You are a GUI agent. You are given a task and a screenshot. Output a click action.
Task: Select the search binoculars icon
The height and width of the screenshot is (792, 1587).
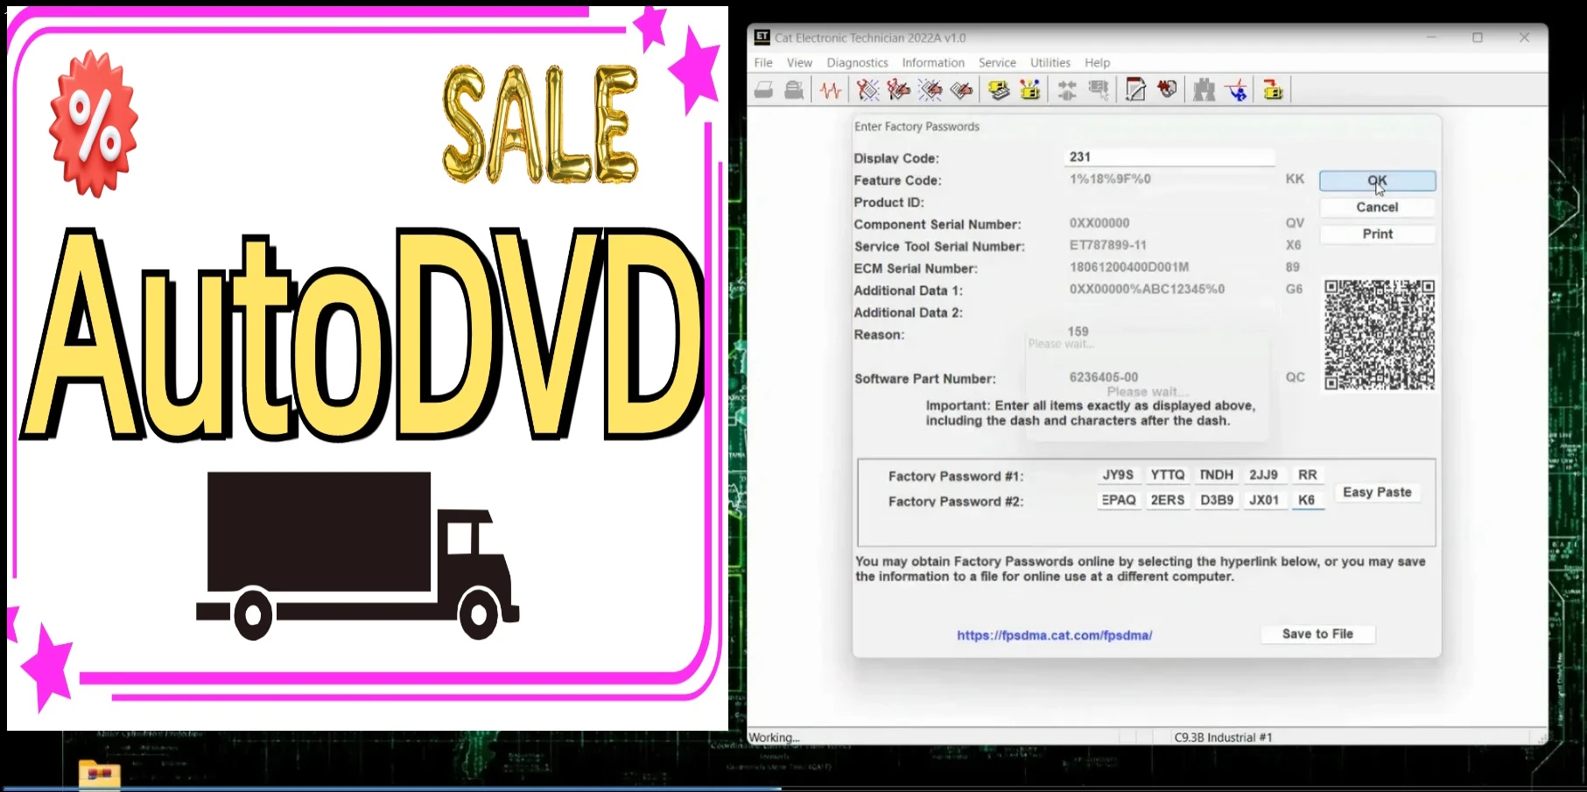coord(1204,89)
